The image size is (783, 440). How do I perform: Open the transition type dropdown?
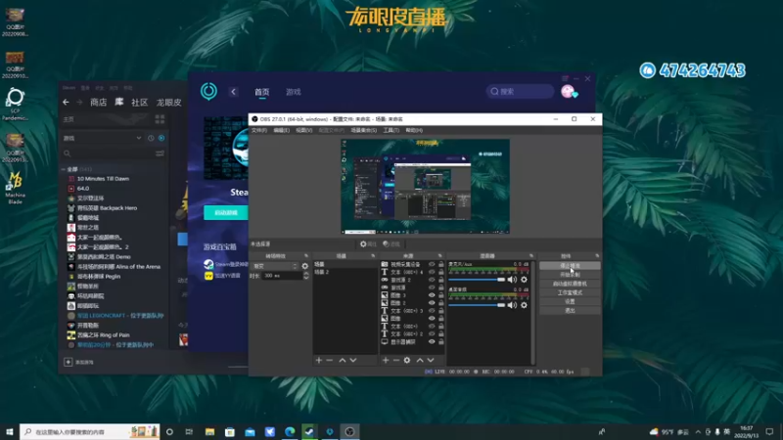275,266
